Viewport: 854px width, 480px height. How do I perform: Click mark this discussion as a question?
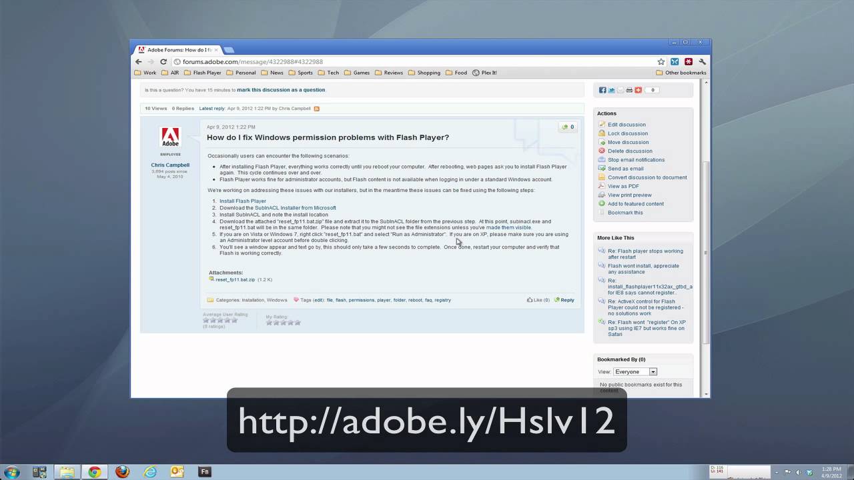pos(281,90)
